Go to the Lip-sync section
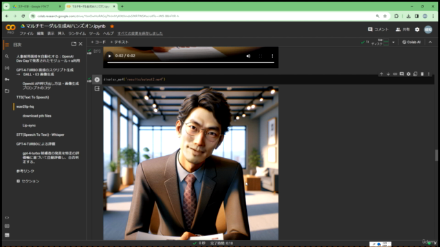Image resolution: width=440 pixels, height=247 pixels. 29,126
